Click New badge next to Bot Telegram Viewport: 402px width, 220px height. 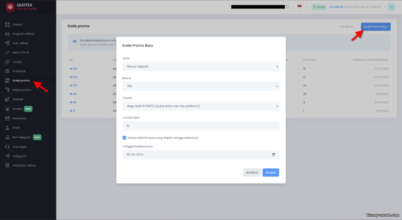click(37, 137)
